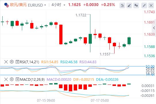Screen dimensions: 156x104
Task: Select the pencil drawing tool
Action: (x=129, y=5)
